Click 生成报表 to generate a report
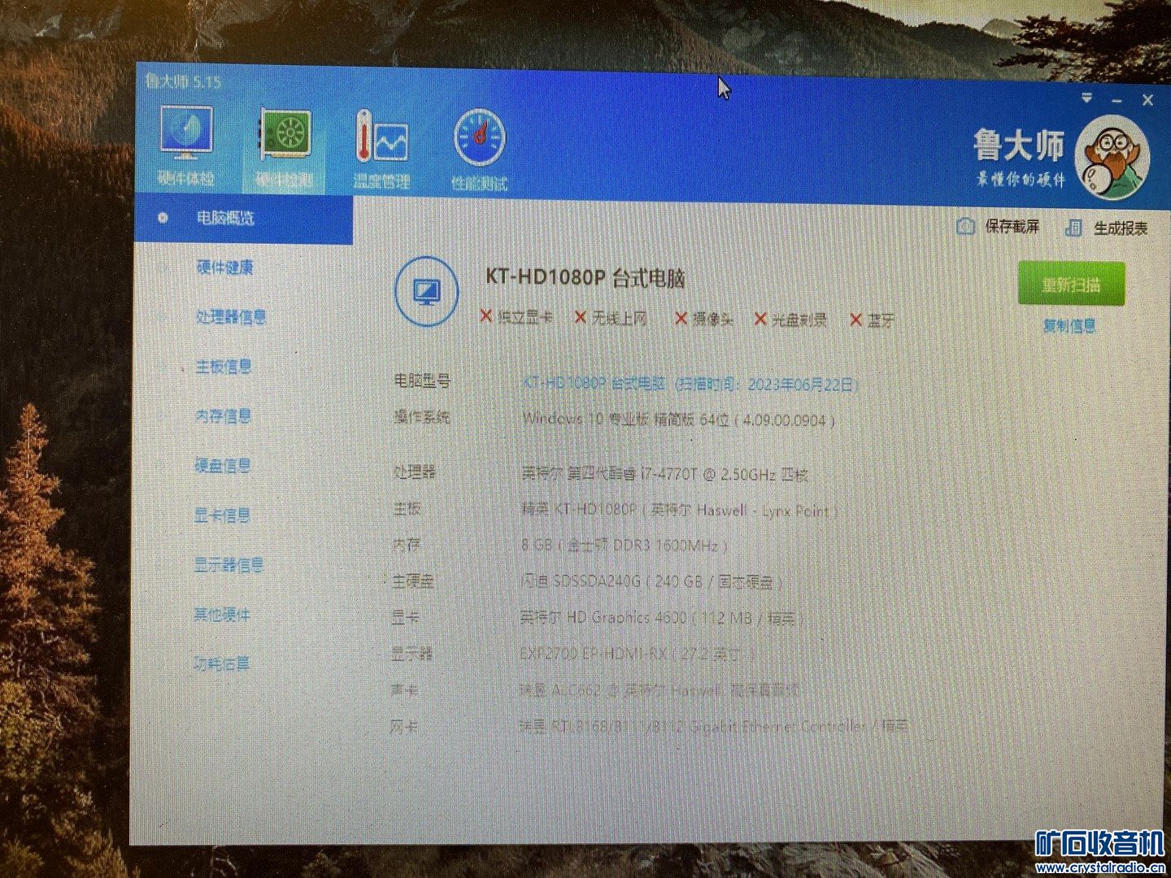 pyautogui.click(x=1121, y=228)
